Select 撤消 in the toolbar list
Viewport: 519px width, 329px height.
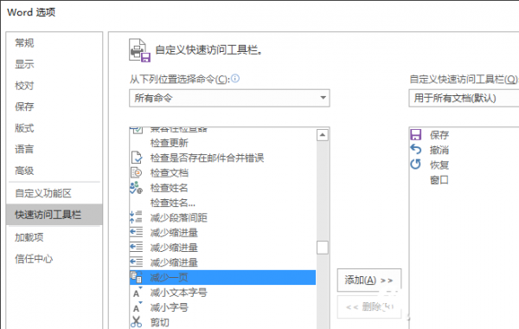click(x=439, y=150)
